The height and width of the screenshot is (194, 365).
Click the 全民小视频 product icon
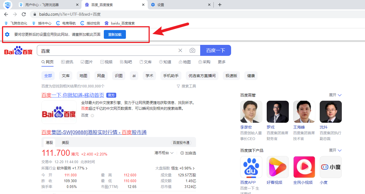tap(304, 167)
